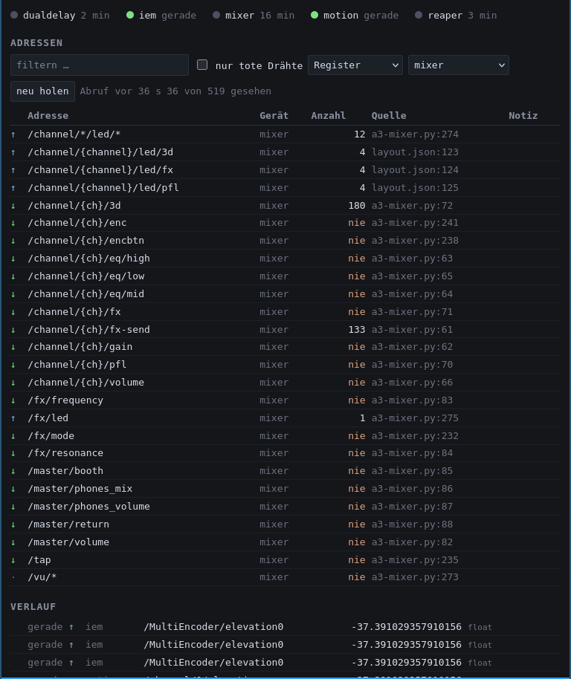Select the /master/phones_mix address row

[285, 489]
